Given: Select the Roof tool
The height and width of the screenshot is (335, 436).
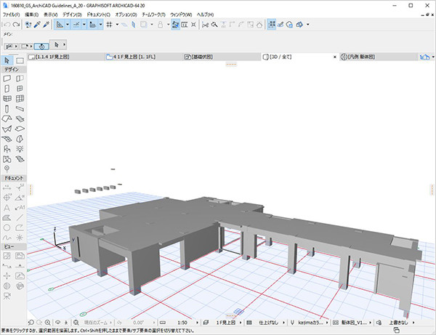Looking at the screenshot, I should (x=7, y=118).
